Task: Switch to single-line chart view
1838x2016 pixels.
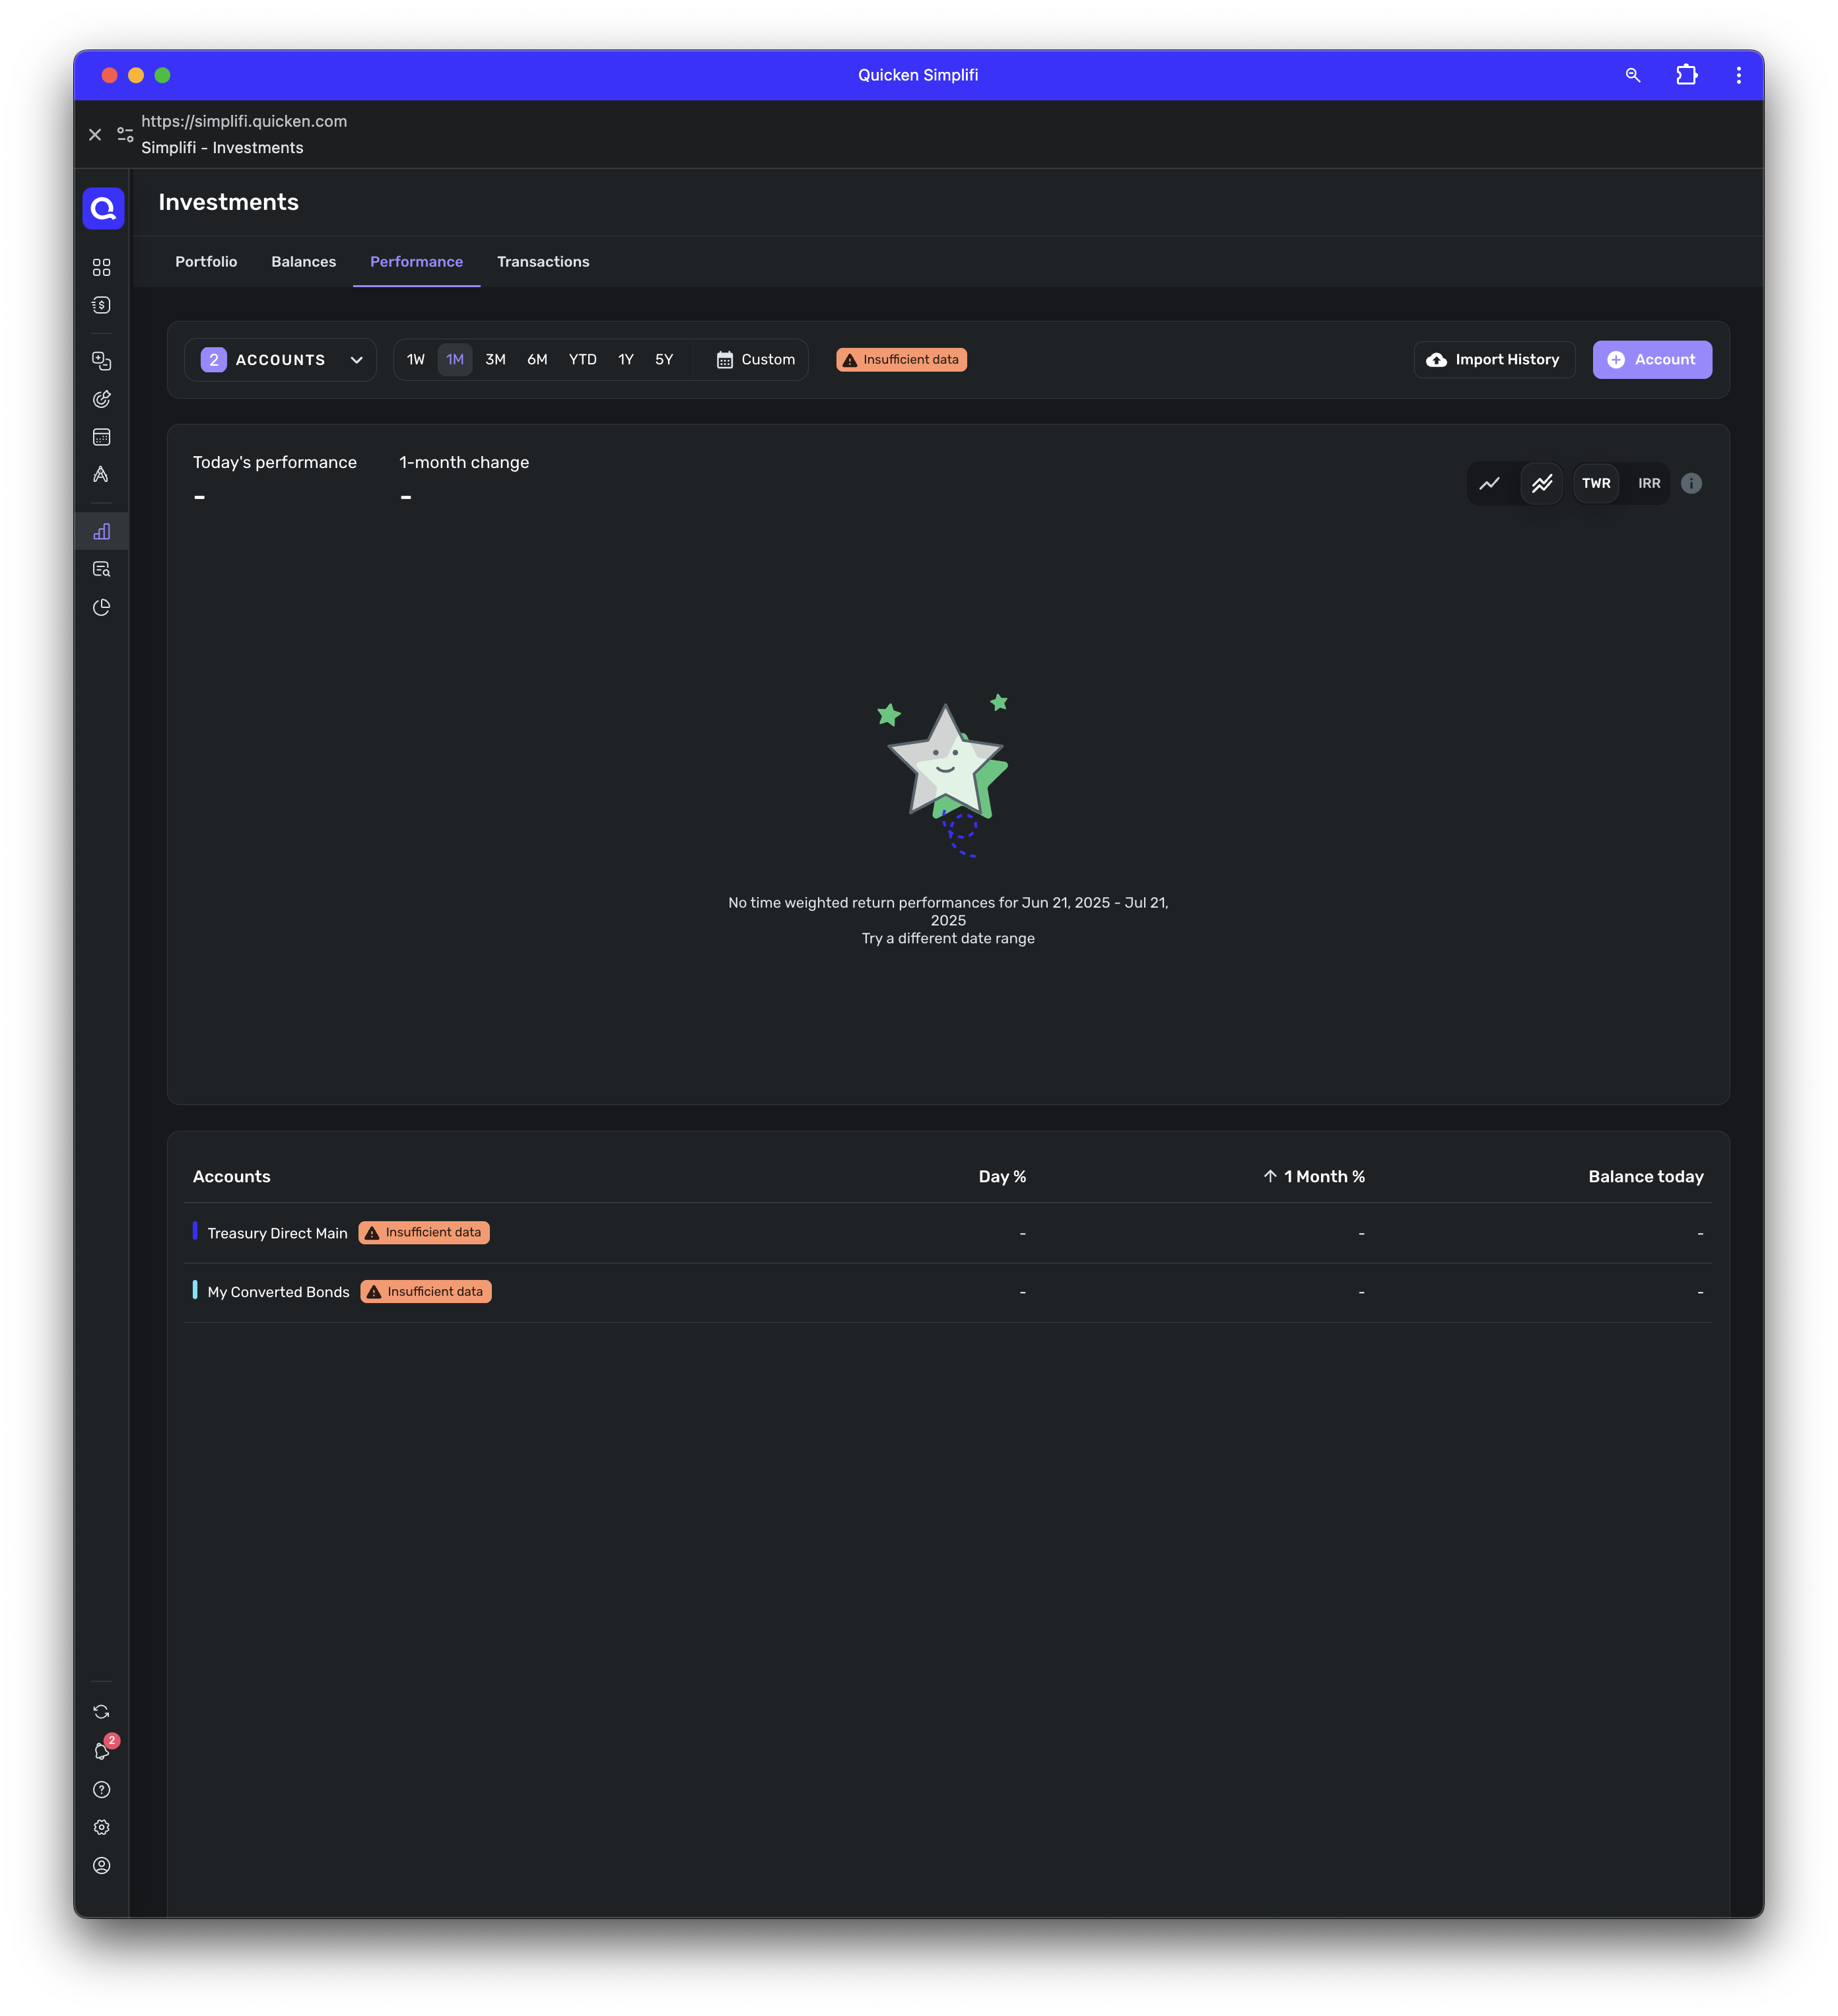Action: tap(1489, 483)
